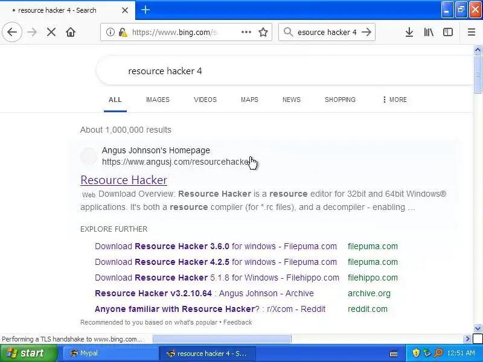Viewport: 483px width, 362px height.
Task: Submit browser search with the arrow button
Action: point(366,32)
